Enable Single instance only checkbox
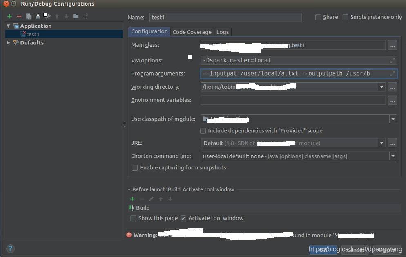This screenshot has width=406, height=257. point(346,17)
